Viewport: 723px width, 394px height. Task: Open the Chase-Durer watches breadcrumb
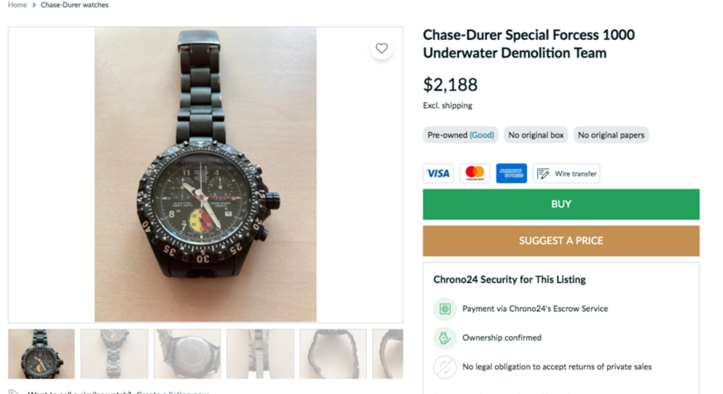(x=74, y=5)
